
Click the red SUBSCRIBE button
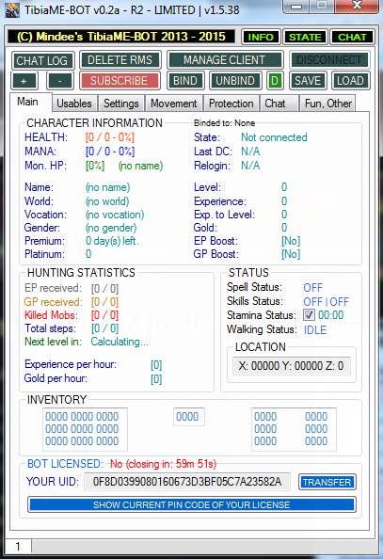coord(120,81)
